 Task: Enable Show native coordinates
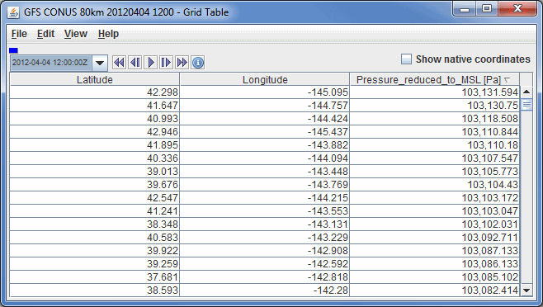click(x=406, y=59)
